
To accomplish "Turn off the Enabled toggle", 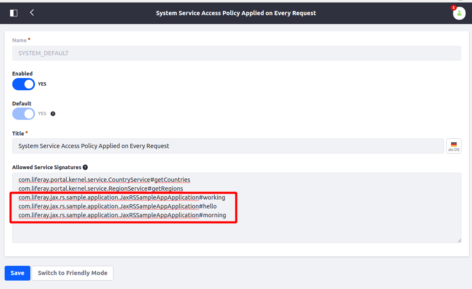I will click(24, 84).
